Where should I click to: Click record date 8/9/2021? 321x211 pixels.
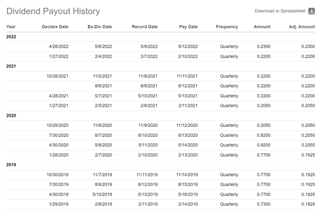click(149, 86)
